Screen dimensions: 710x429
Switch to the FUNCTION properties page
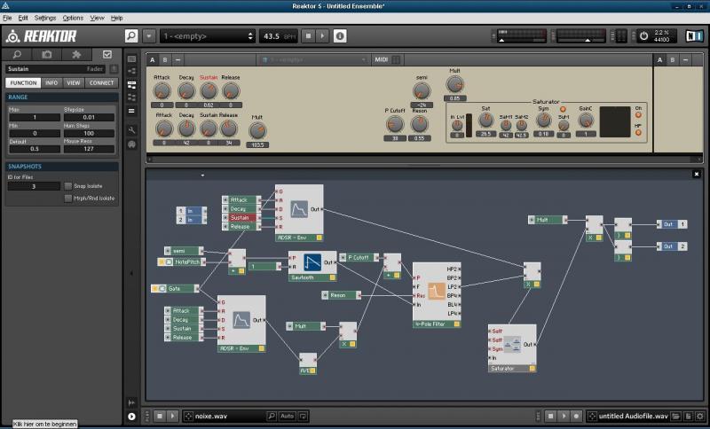(23, 82)
